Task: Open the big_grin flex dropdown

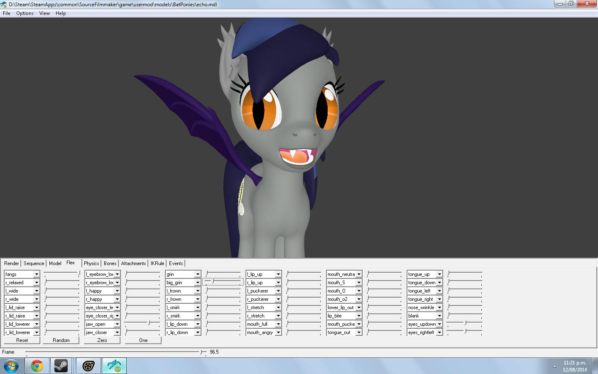Action: click(x=198, y=283)
